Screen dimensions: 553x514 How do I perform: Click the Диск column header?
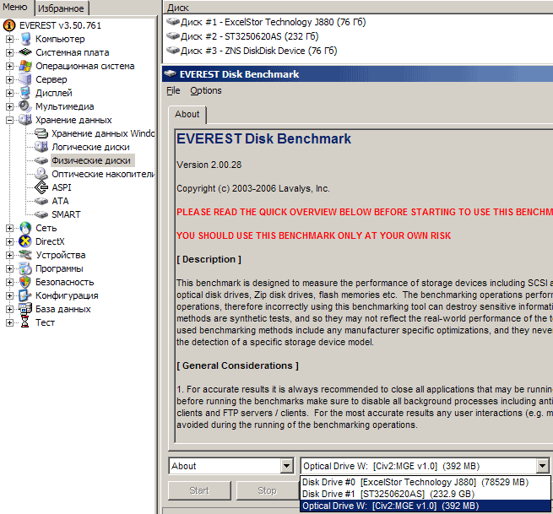click(358, 8)
